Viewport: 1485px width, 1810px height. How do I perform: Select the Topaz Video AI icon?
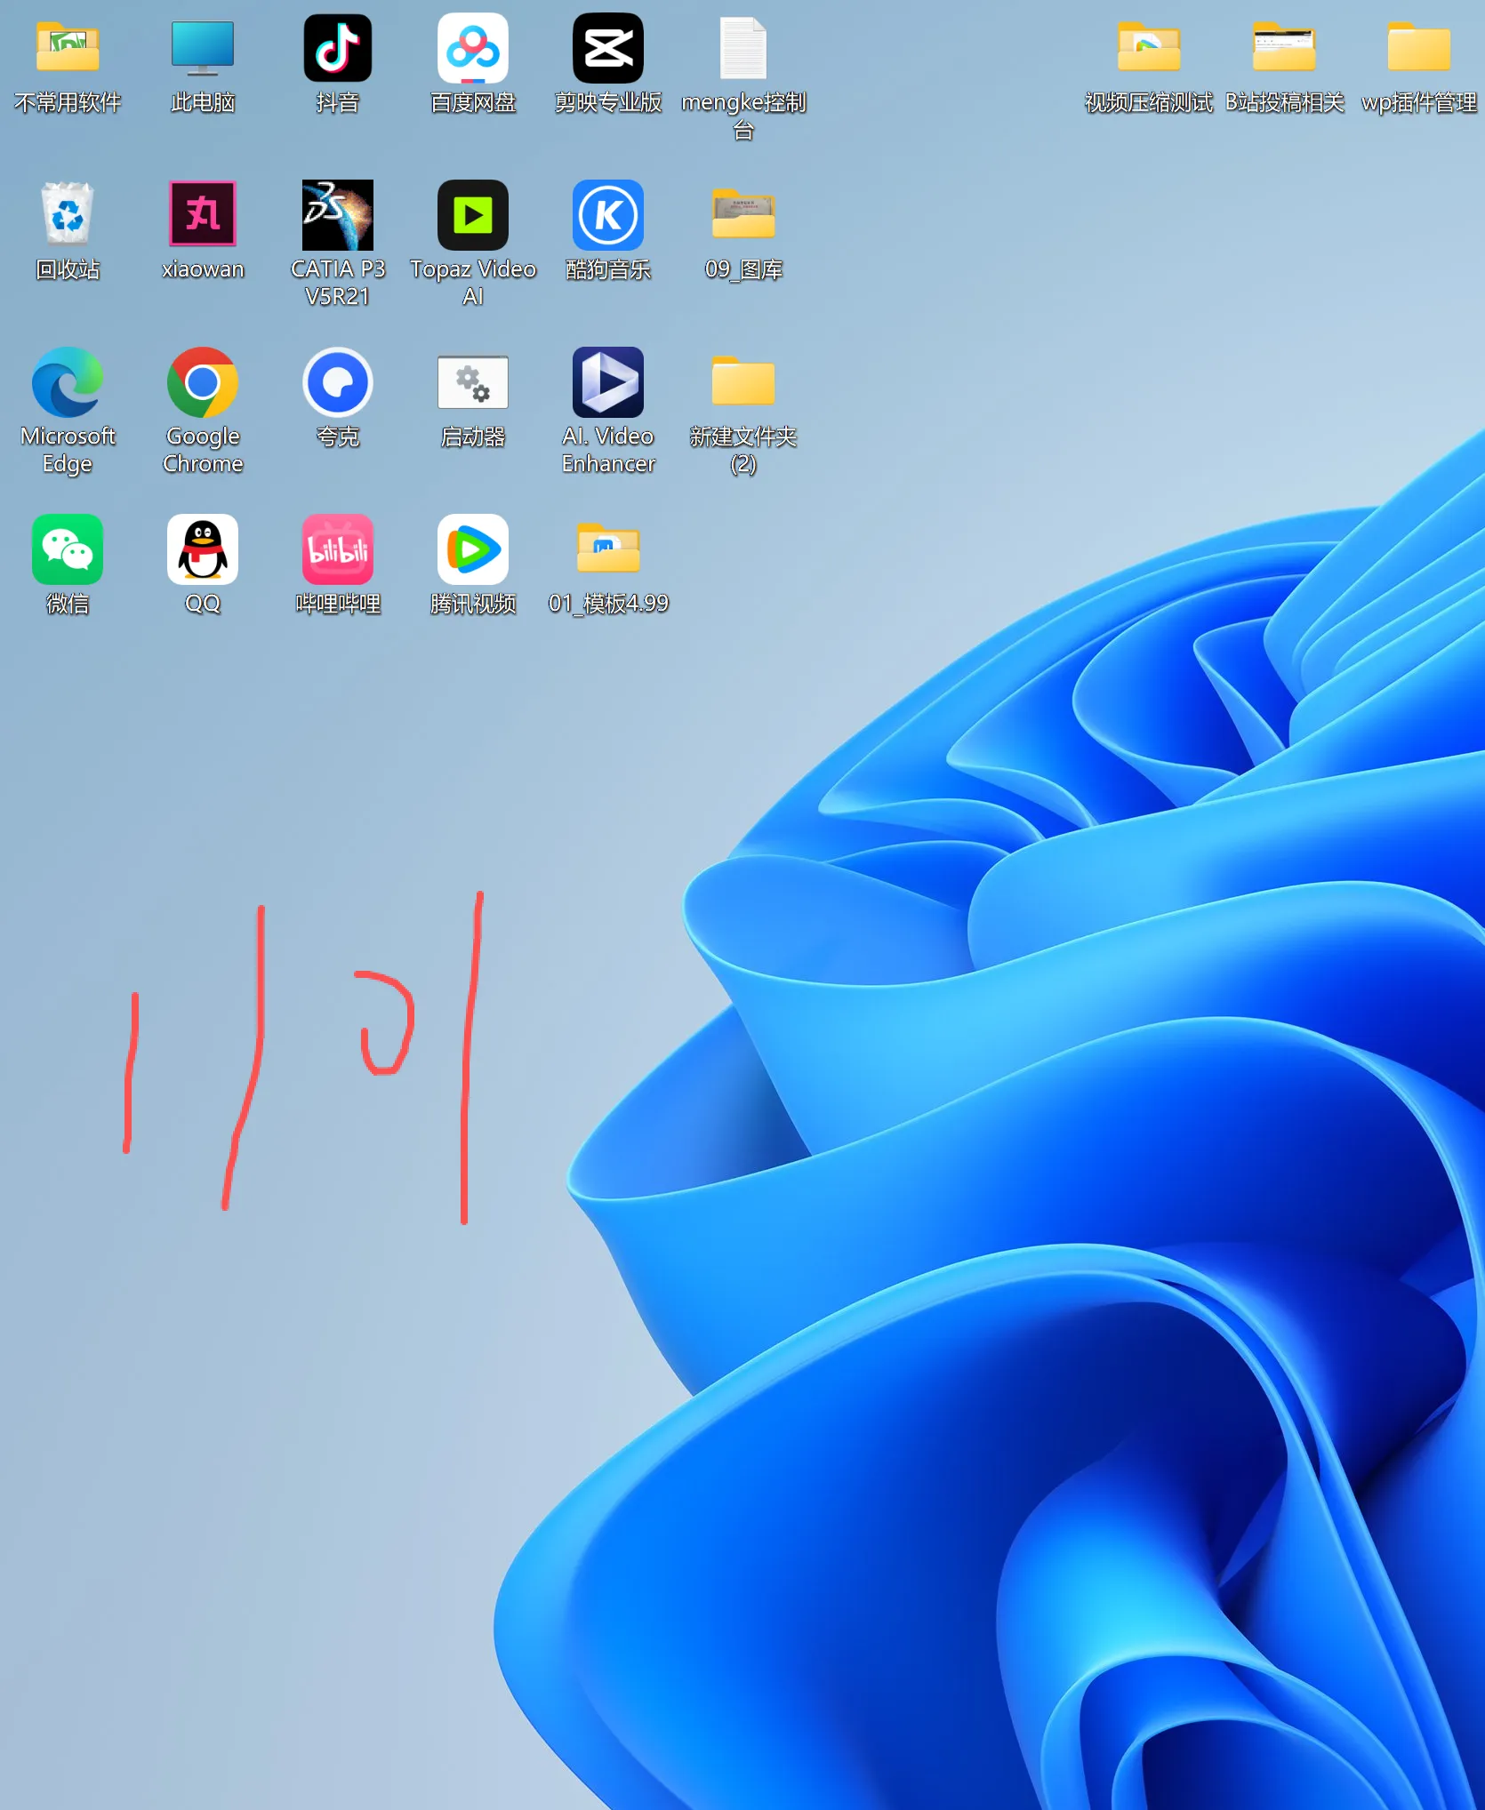[x=472, y=214]
